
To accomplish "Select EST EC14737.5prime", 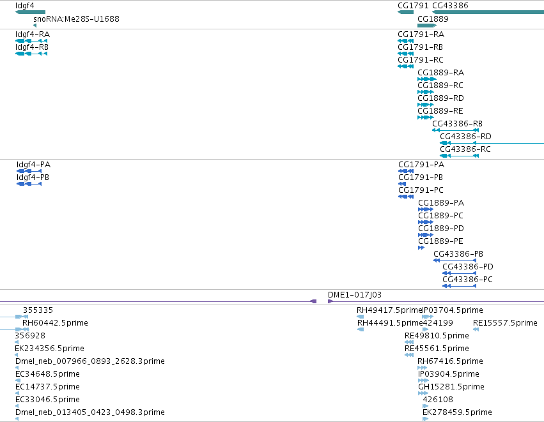I will pyautogui.click(x=47, y=388).
